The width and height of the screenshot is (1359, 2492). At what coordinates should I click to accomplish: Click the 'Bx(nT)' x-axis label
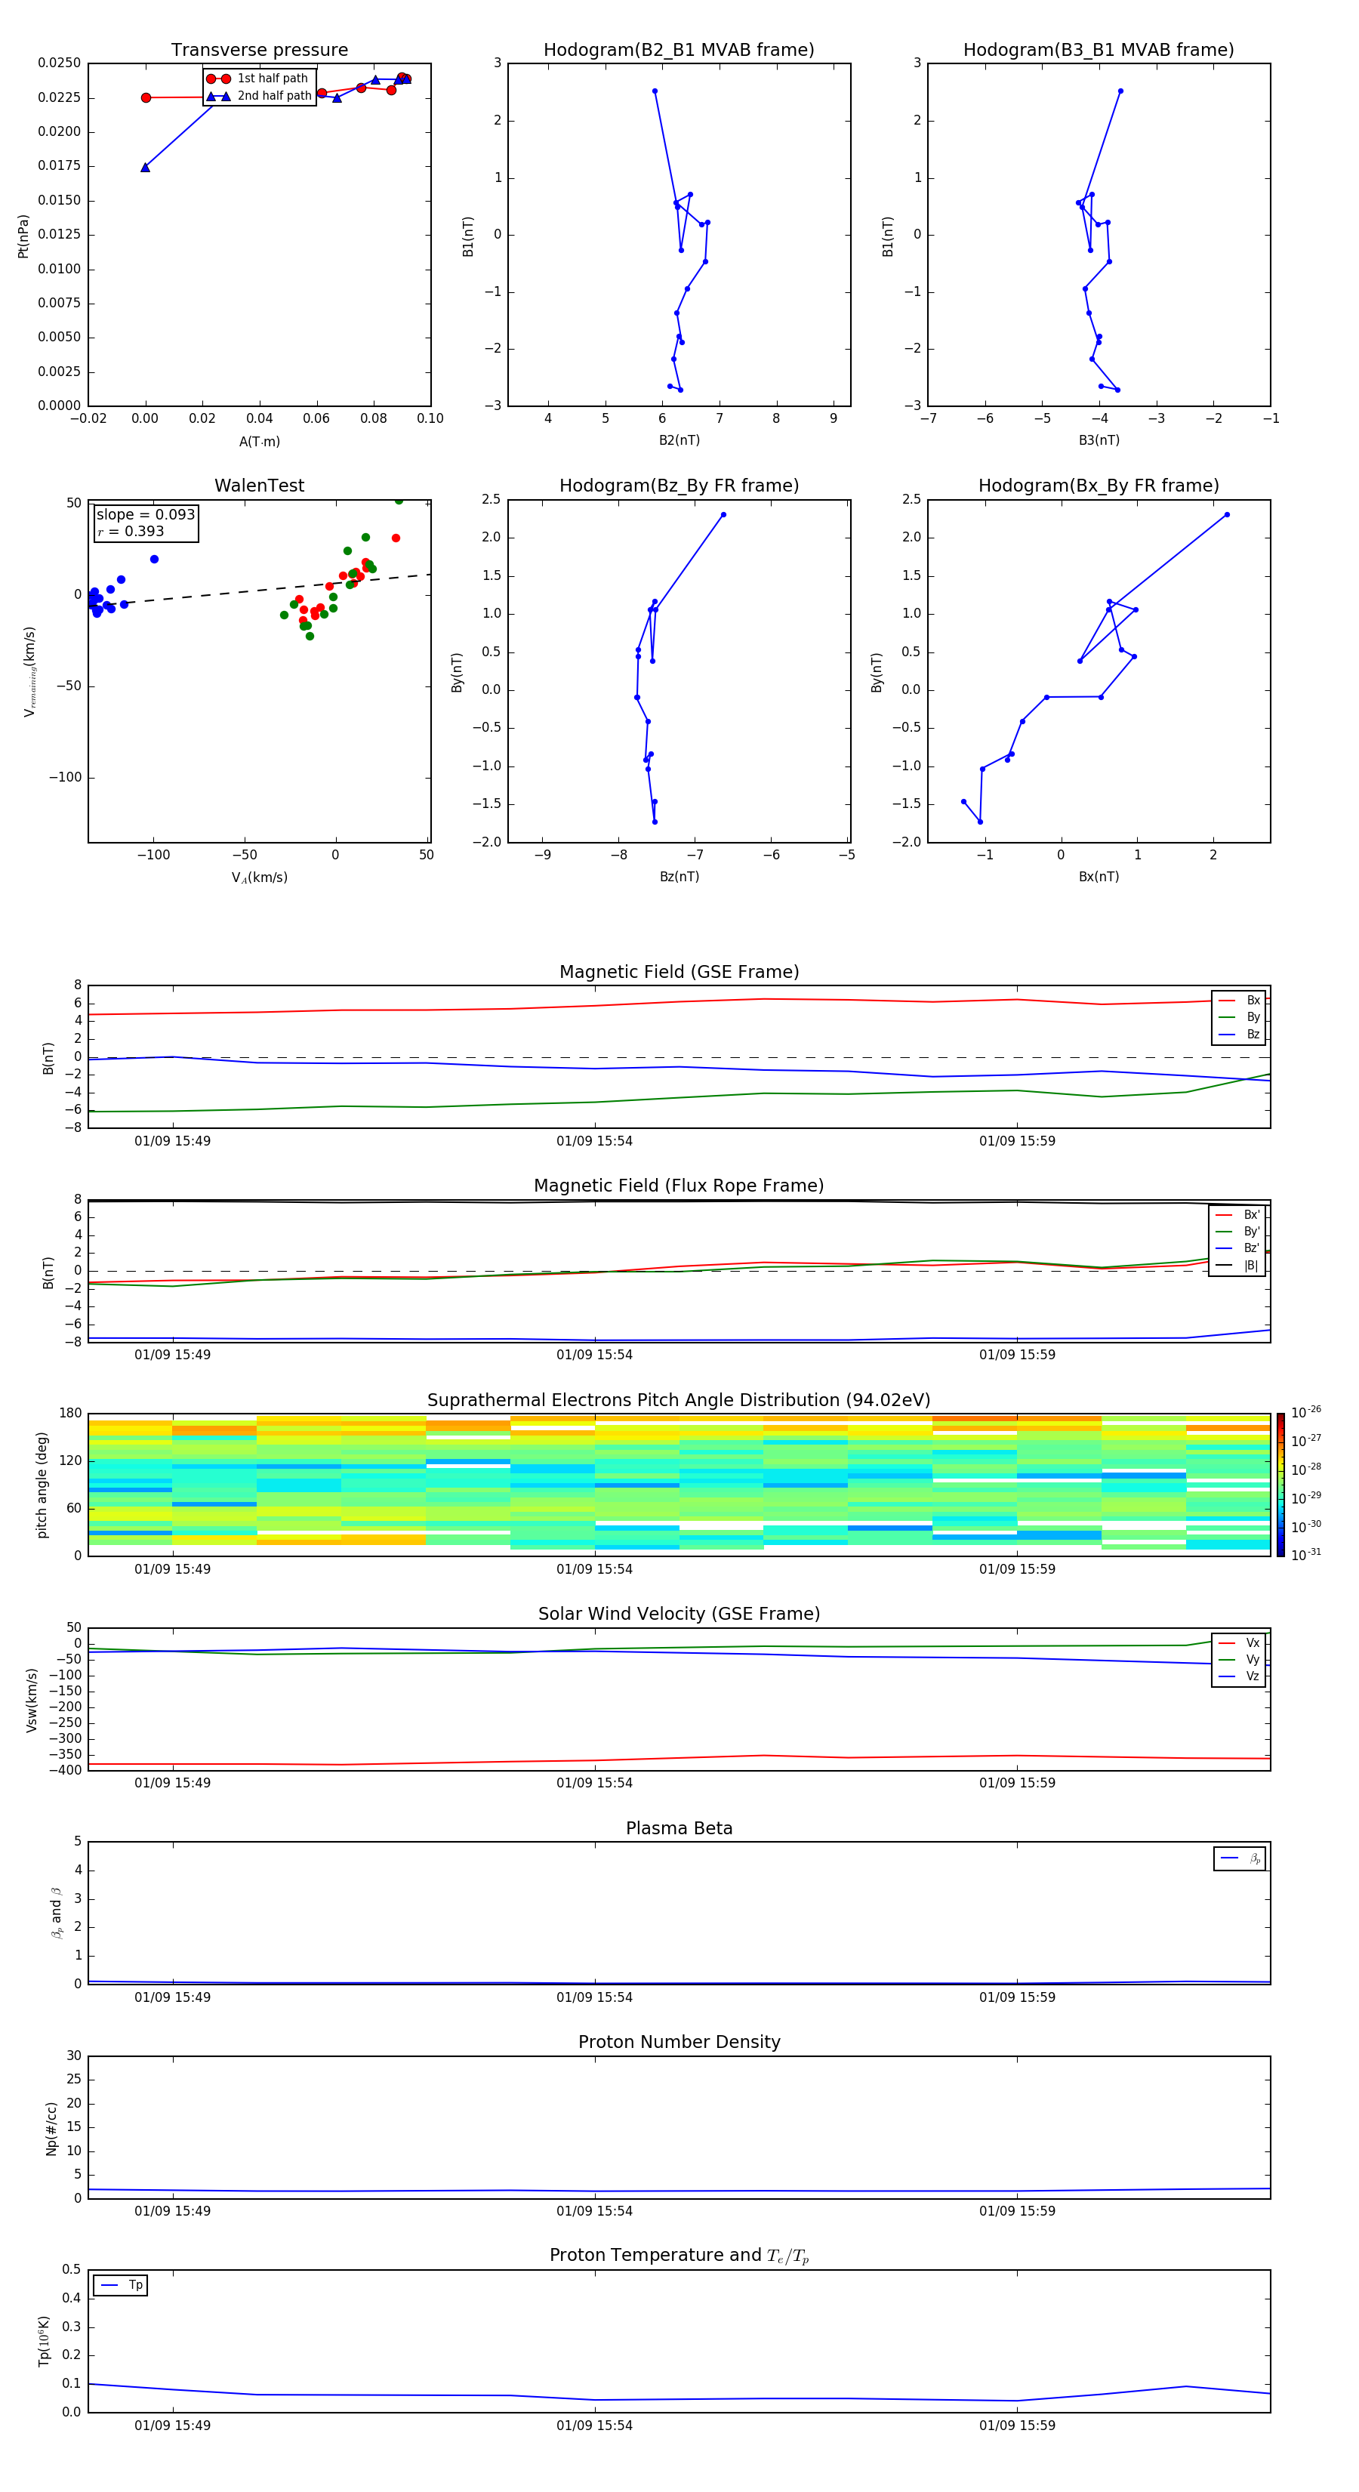pyautogui.click(x=1099, y=877)
